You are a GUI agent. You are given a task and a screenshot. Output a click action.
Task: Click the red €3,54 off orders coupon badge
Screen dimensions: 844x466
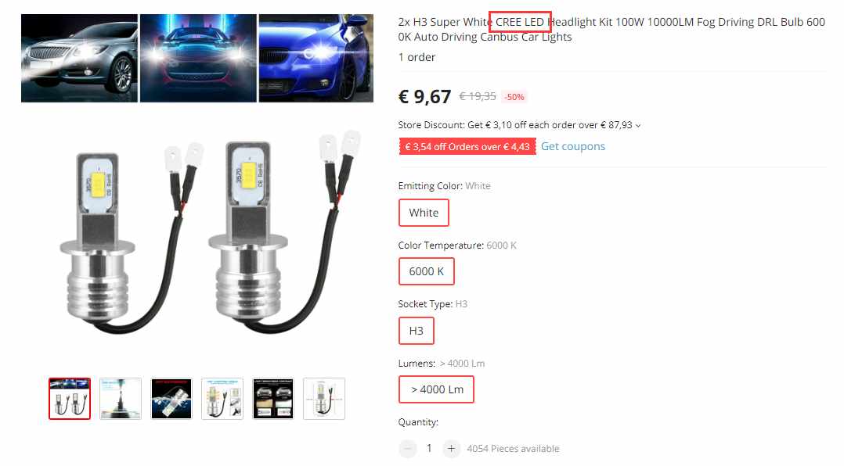pyautogui.click(x=467, y=147)
